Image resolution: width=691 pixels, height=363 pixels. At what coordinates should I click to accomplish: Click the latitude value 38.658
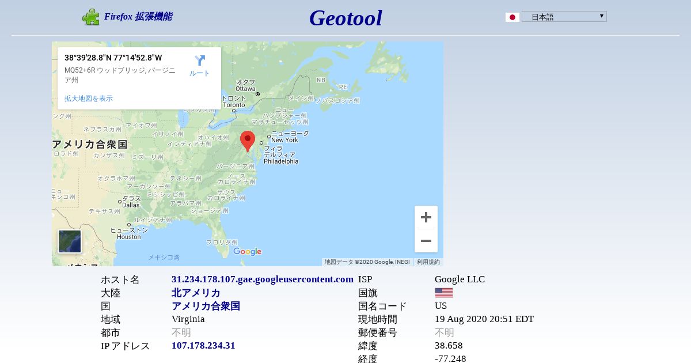(449, 346)
